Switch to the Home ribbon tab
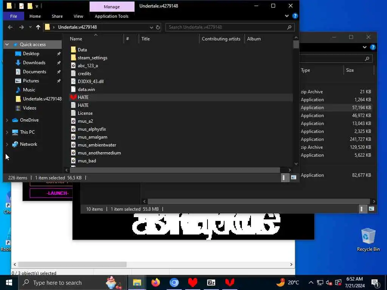Image resolution: width=387 pixels, height=290 pixels. point(35,16)
